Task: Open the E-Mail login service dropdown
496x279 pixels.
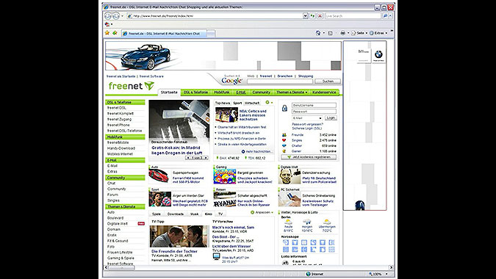Action: (307, 118)
